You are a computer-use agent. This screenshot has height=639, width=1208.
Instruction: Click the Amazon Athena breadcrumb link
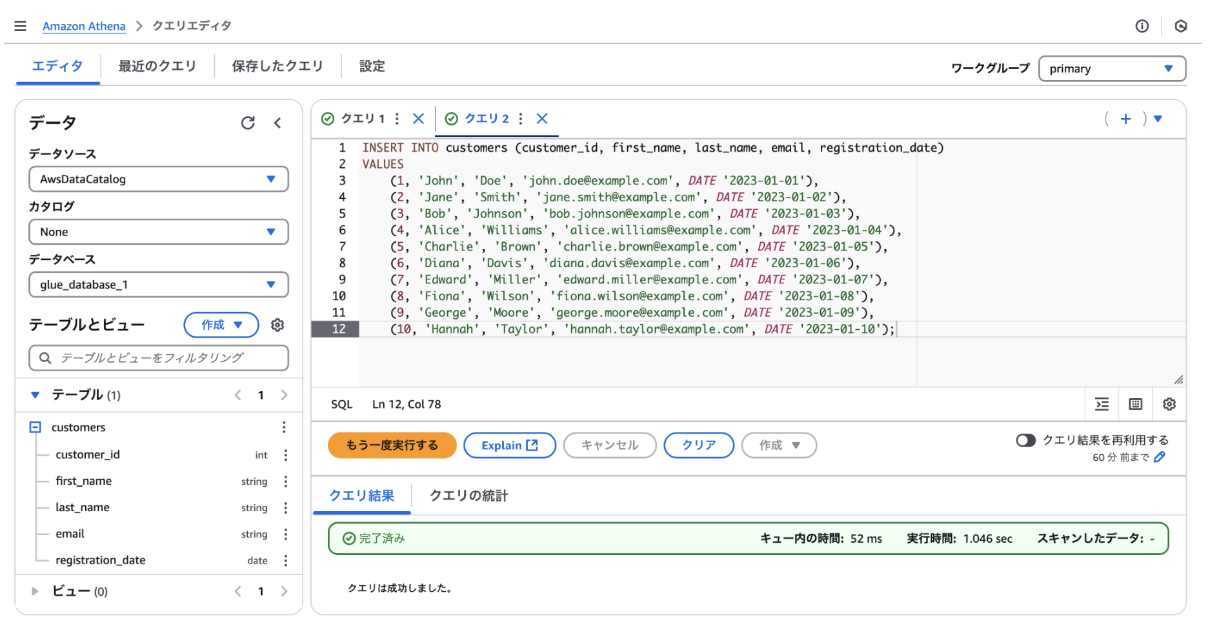coord(84,26)
